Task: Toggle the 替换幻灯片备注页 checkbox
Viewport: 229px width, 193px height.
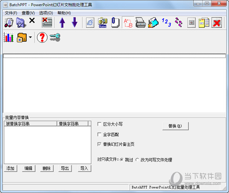Action: (99, 144)
